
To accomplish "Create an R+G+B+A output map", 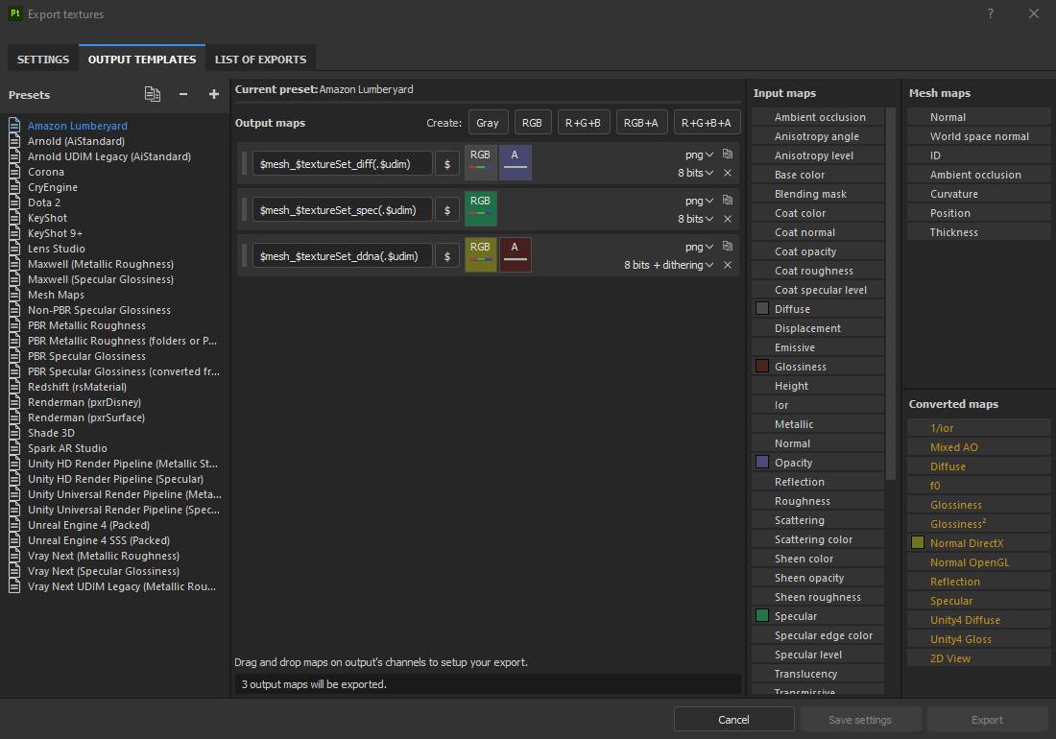I will pyautogui.click(x=707, y=123).
